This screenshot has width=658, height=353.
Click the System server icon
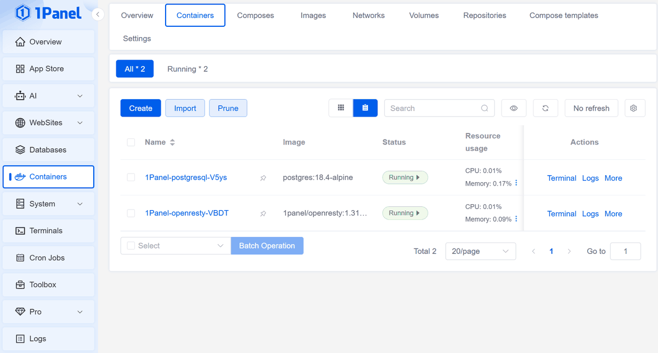pos(20,204)
